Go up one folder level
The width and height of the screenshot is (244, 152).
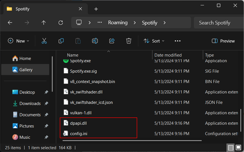(x=44, y=23)
